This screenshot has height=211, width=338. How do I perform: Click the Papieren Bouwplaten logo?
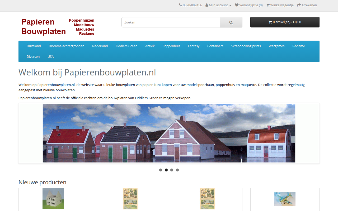coord(58,27)
